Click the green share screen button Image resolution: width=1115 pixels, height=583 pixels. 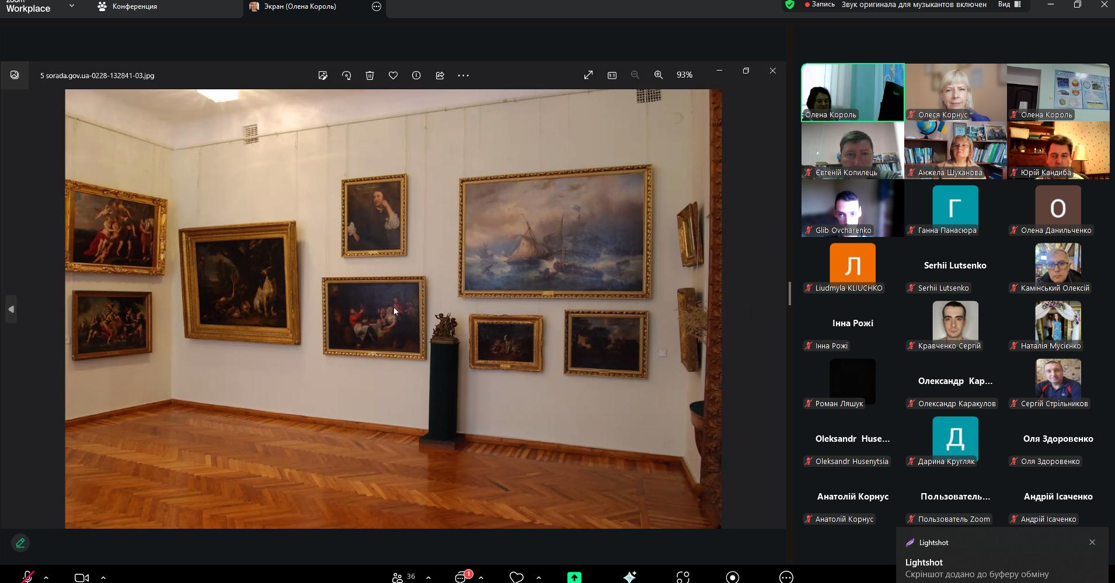pyautogui.click(x=574, y=577)
